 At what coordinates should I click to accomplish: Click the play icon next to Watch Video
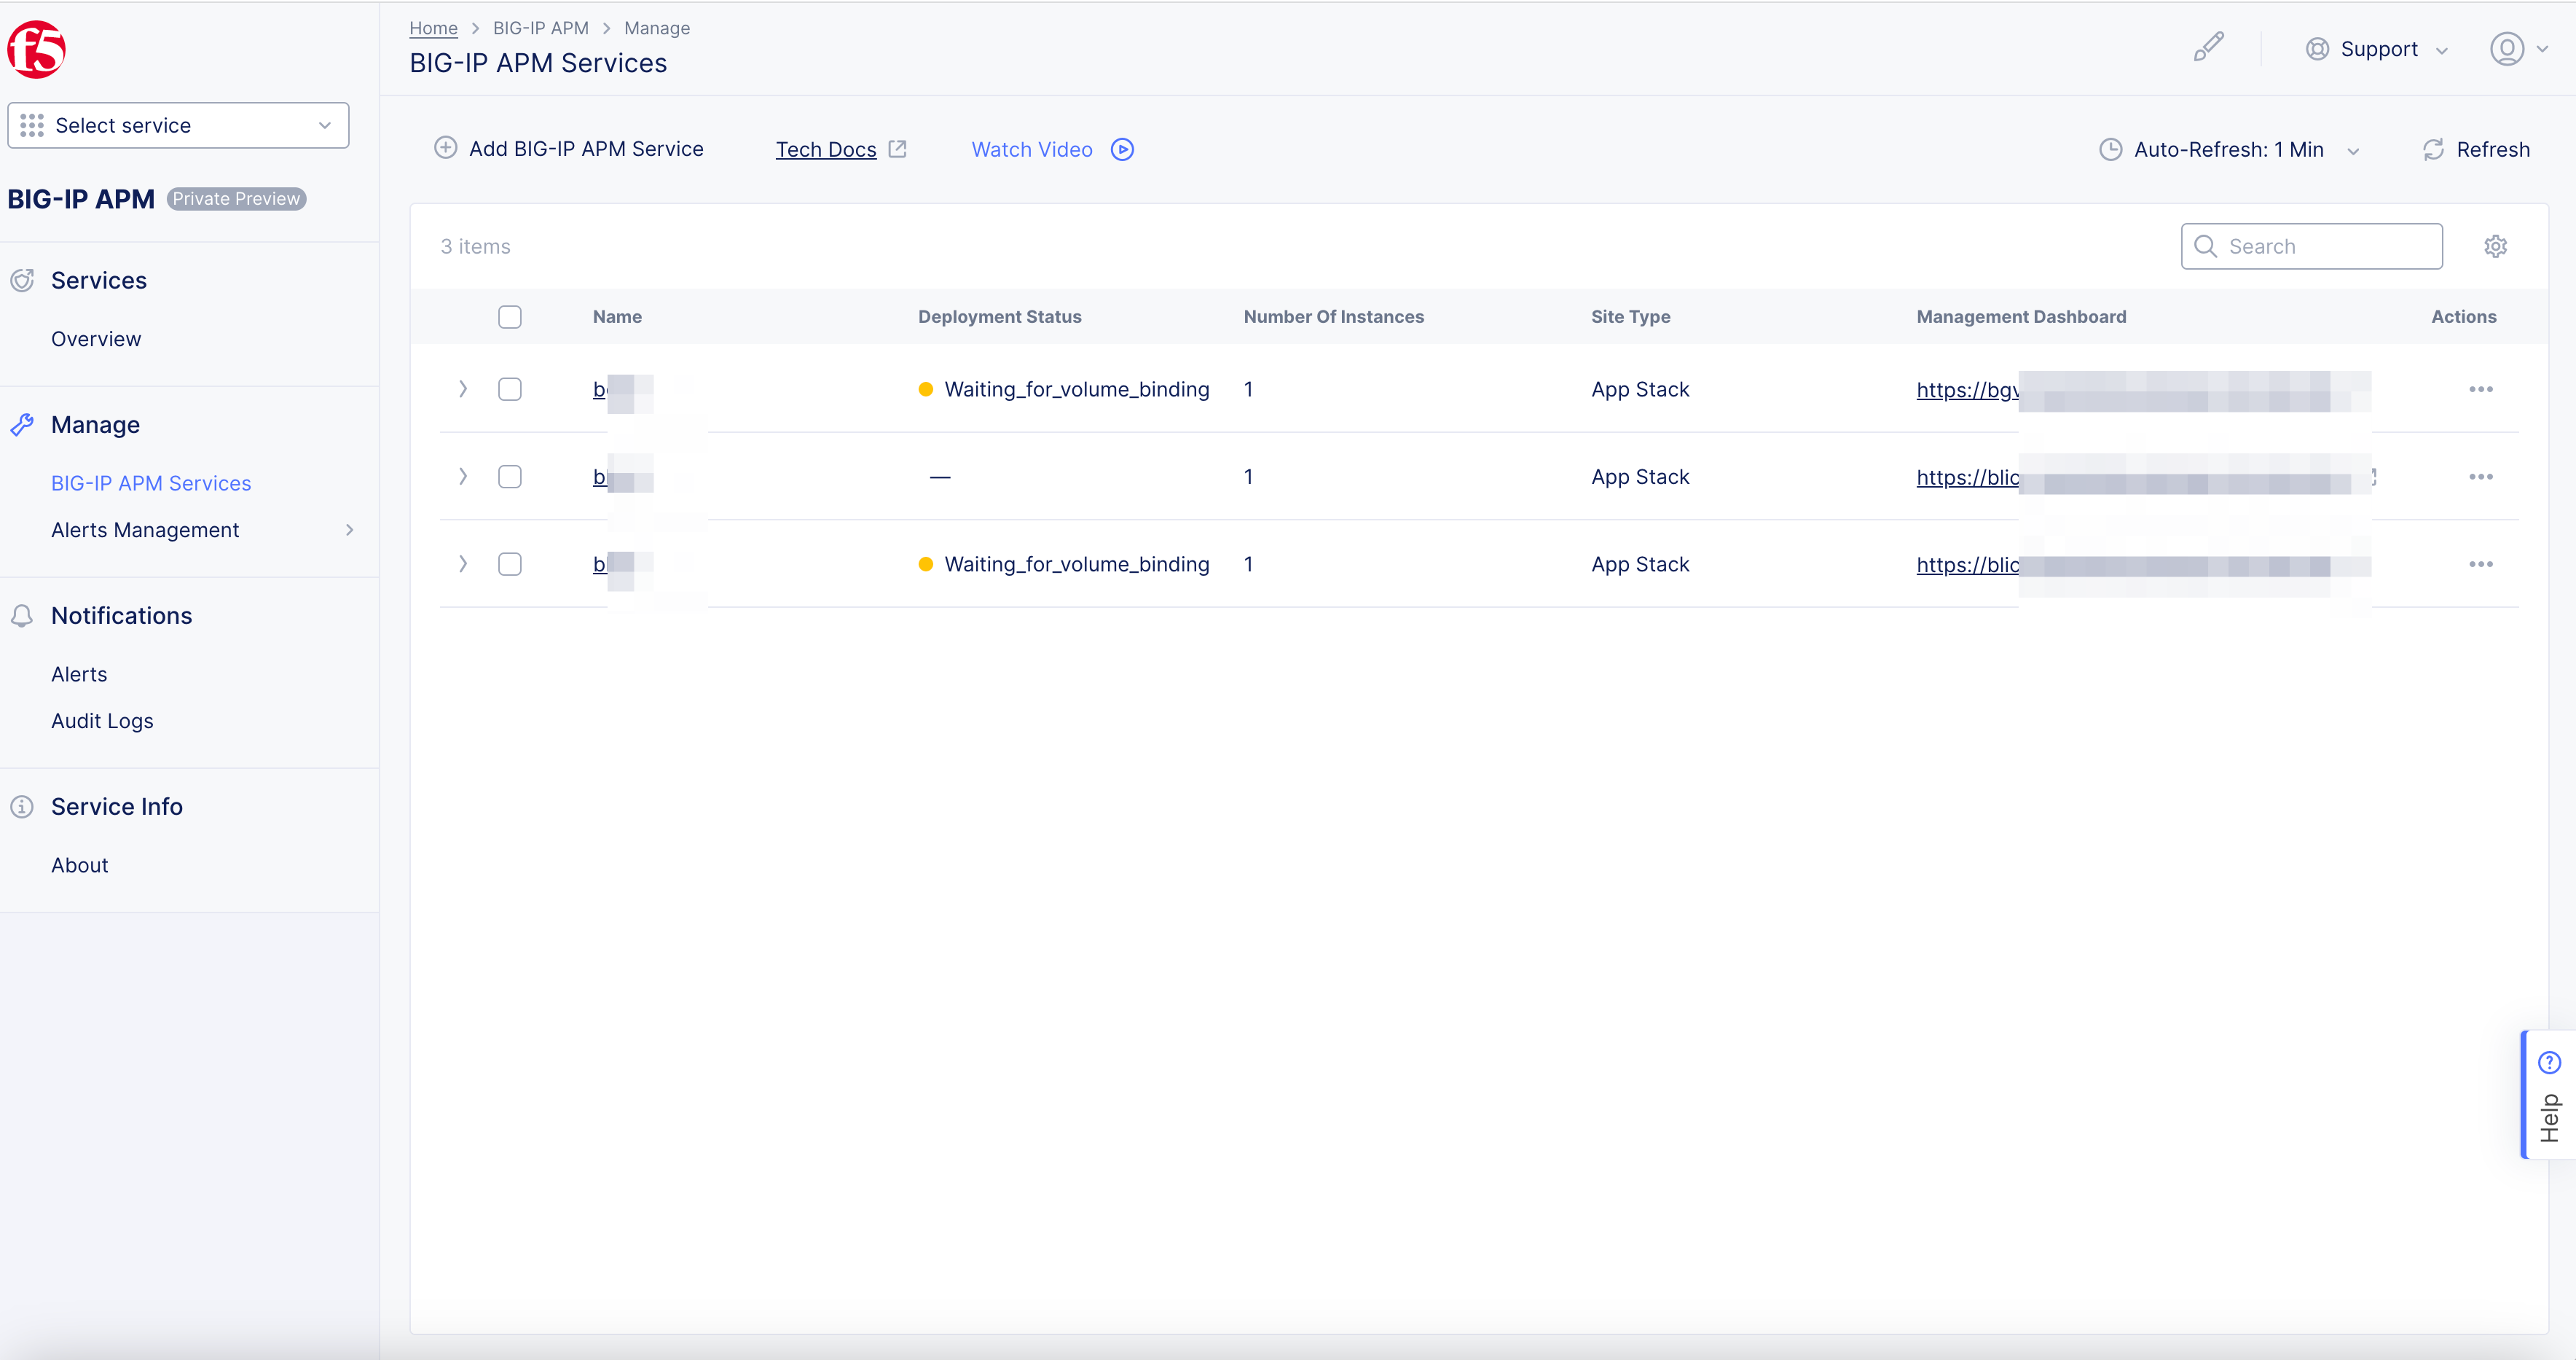click(1122, 149)
